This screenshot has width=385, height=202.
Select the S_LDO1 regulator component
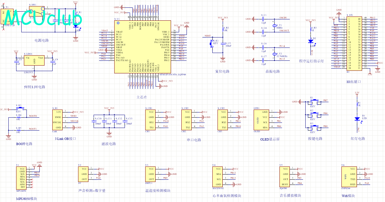click(34, 60)
